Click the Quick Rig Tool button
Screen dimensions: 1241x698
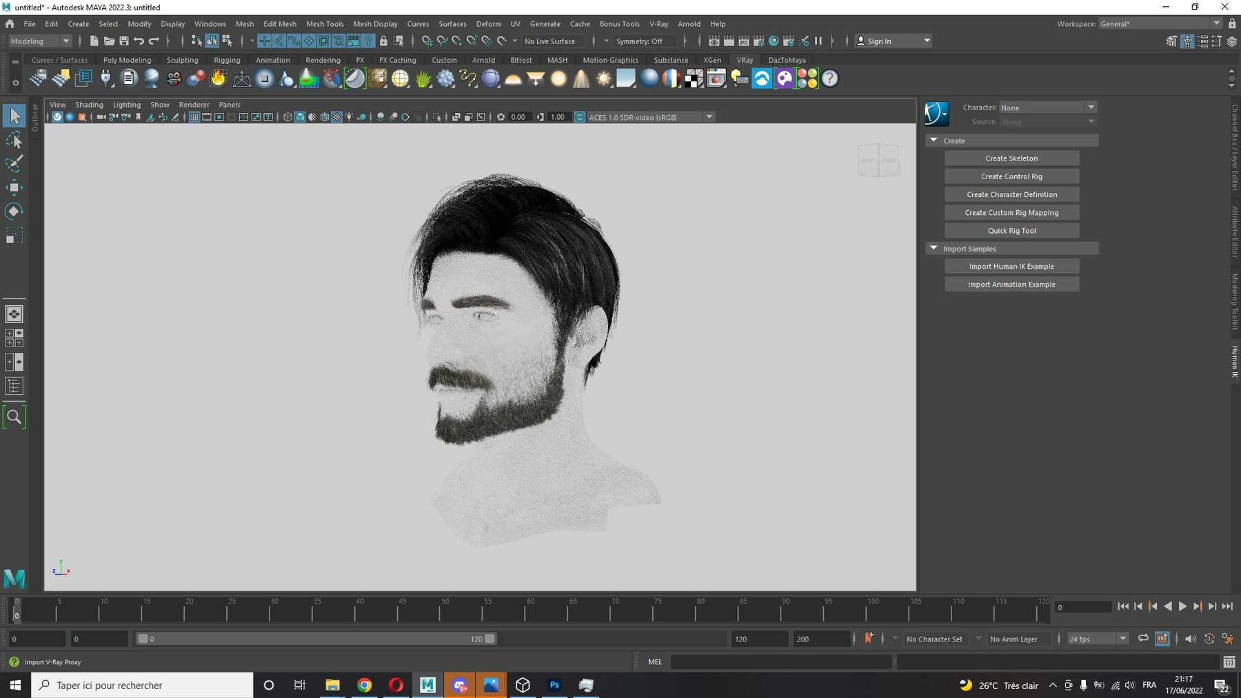tap(1011, 231)
